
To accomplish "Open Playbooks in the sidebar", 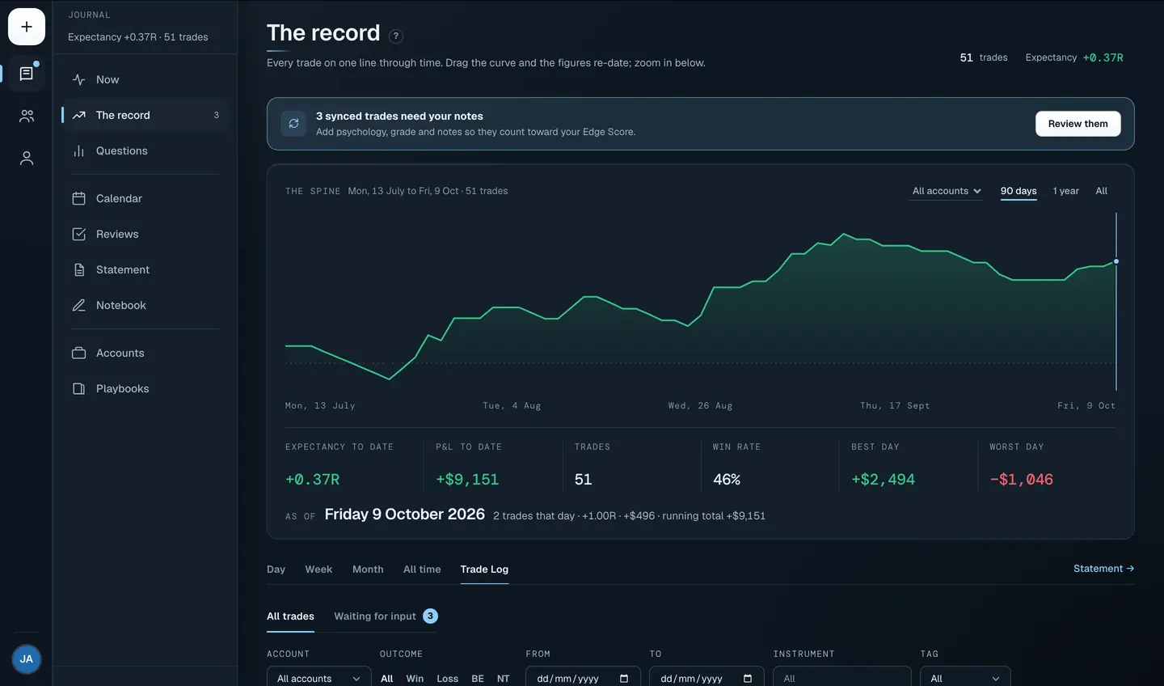I will 145,388.
